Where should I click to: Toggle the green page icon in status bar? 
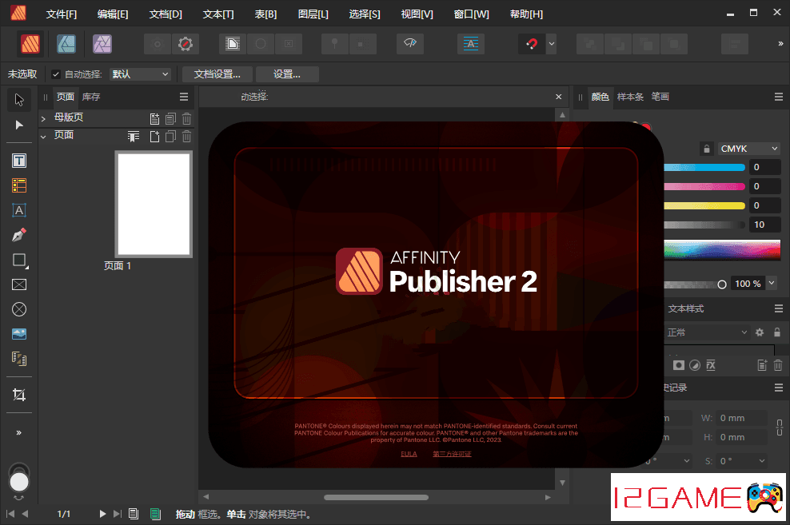tap(156, 514)
